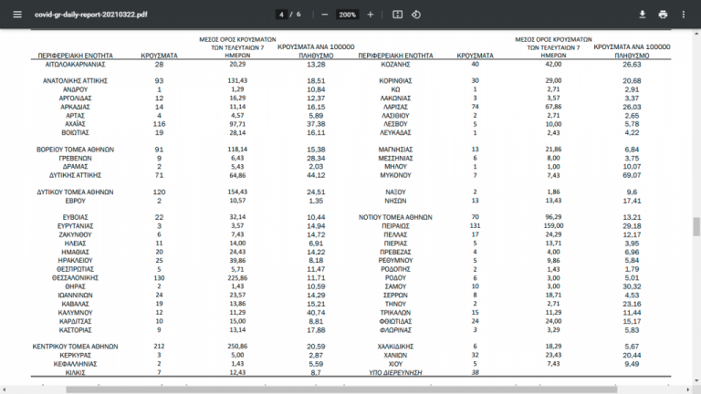Select the ΜΑΓΝΗΣΙΑΣ row label

[x=395, y=150]
